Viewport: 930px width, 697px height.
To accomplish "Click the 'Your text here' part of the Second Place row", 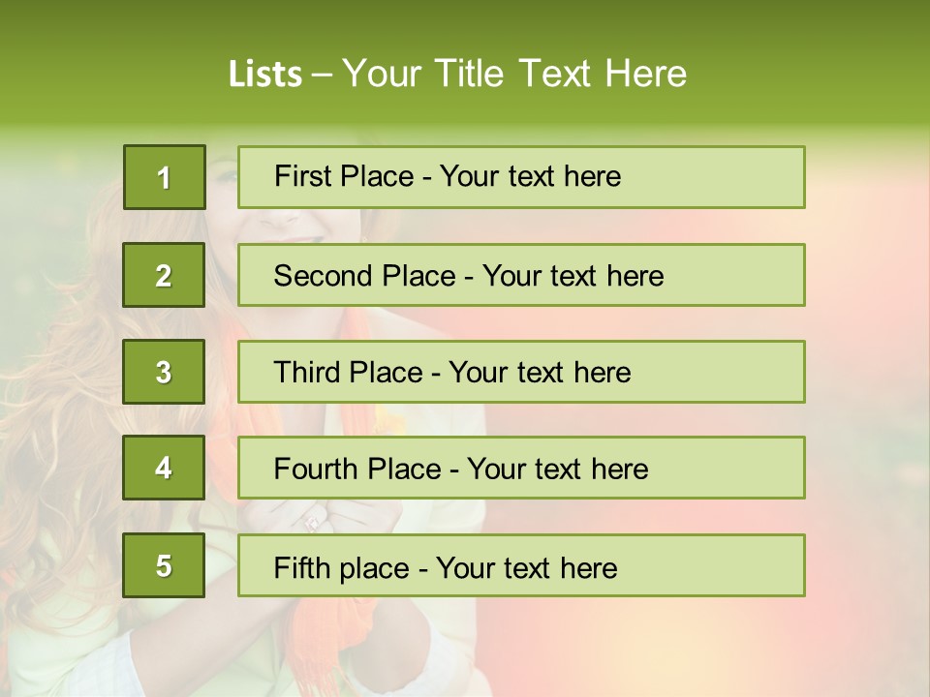I will point(573,276).
